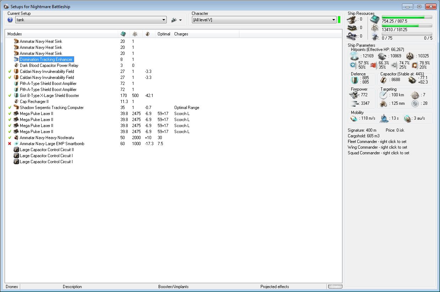This screenshot has height=292, width=440.
Task: Click the speed icon next to 118 m/s
Action: point(354,119)
